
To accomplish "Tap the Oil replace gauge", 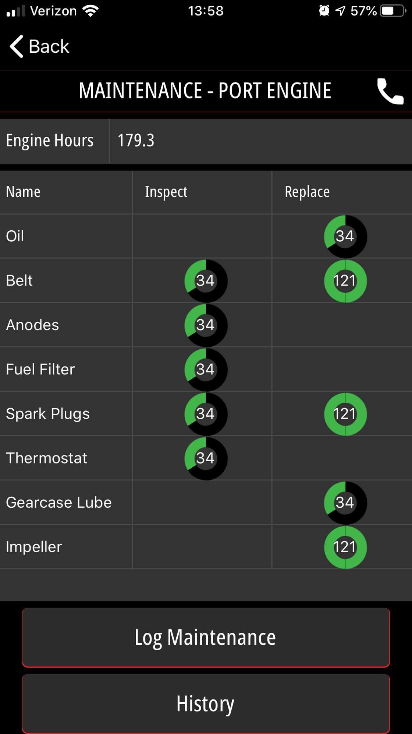I will pos(345,236).
